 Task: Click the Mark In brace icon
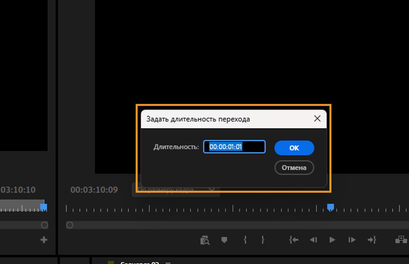tap(245, 240)
